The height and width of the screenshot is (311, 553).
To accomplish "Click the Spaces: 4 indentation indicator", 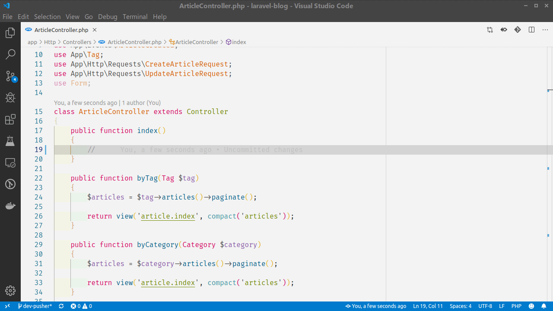I will point(460,306).
